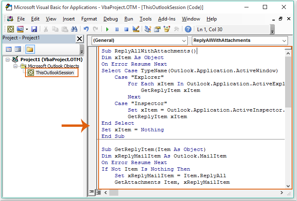Click the Cut scissors icon
Viewport: 297px width, 201px height.
[x=46, y=29]
